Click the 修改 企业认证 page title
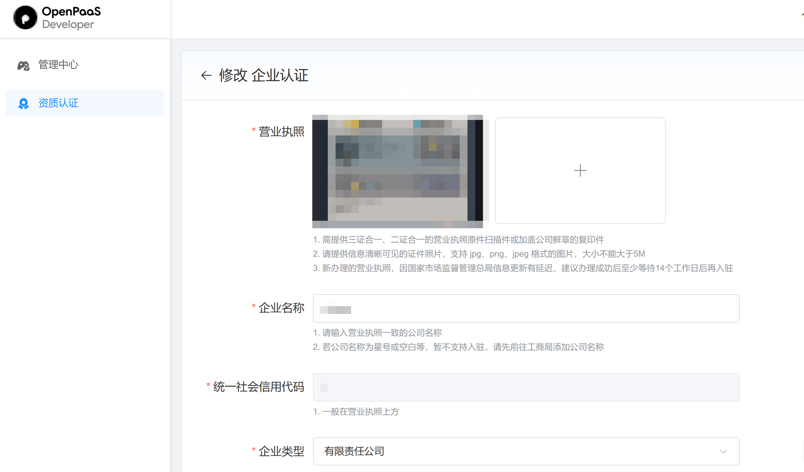804x472 pixels. pyautogui.click(x=264, y=75)
